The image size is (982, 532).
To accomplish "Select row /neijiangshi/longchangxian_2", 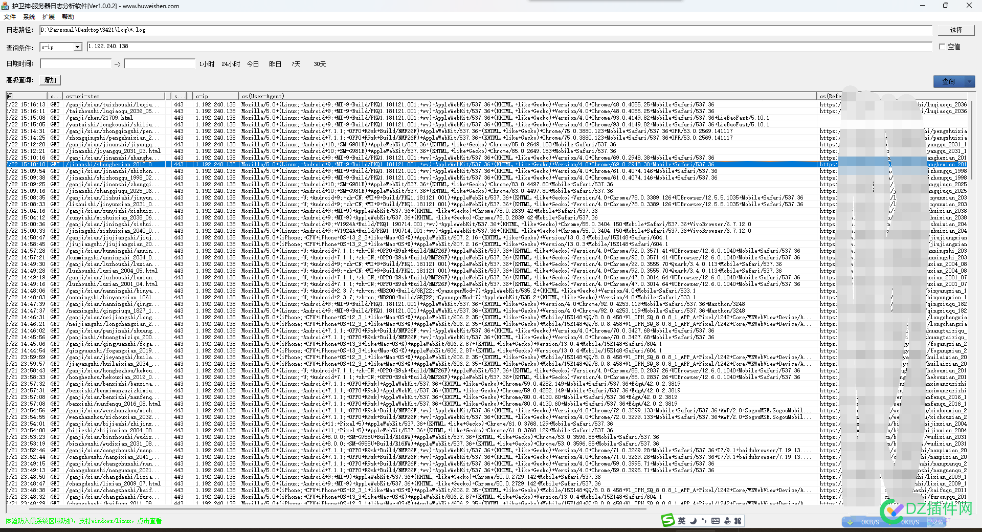I will pyautogui.click(x=486, y=324).
